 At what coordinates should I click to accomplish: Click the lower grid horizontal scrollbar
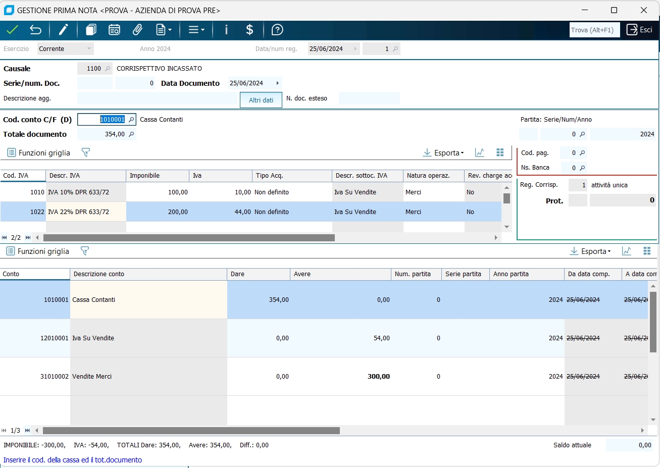pyautogui.click(x=191, y=431)
